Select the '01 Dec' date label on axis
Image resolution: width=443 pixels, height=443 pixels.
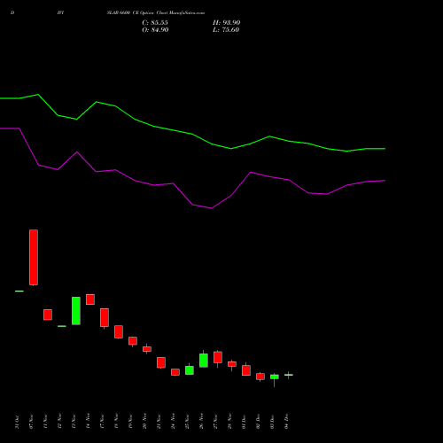coord(244,422)
